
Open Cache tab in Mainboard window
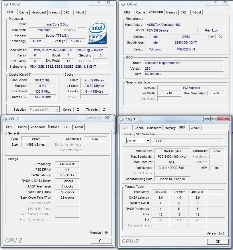140,12
